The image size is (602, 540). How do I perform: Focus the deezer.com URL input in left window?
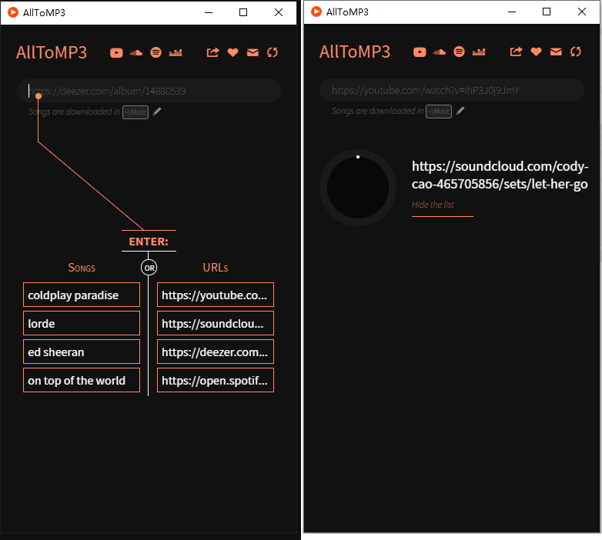click(x=149, y=91)
